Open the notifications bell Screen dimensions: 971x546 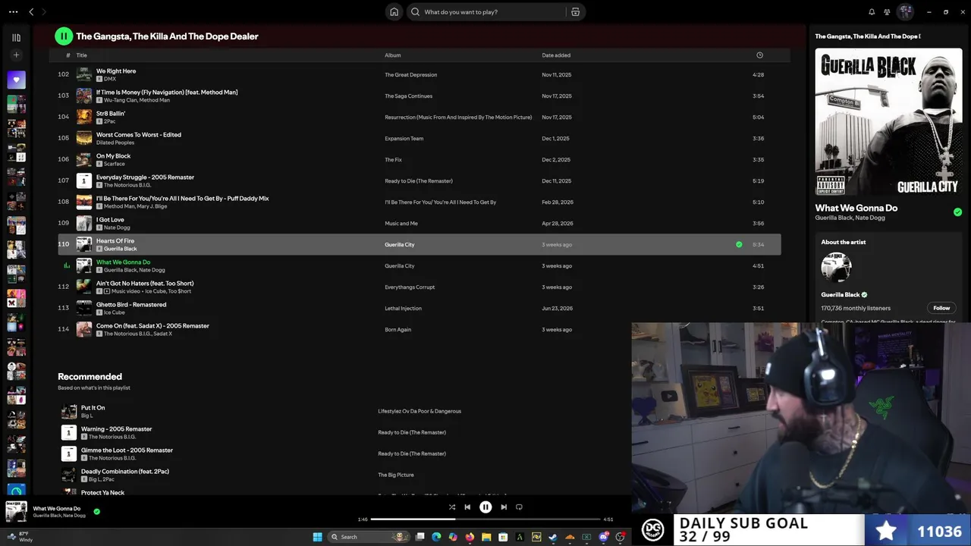(x=872, y=12)
